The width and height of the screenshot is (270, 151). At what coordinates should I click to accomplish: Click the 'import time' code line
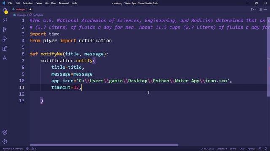(x=45, y=34)
